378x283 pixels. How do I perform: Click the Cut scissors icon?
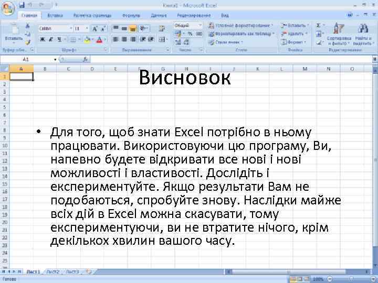[x=27, y=26]
